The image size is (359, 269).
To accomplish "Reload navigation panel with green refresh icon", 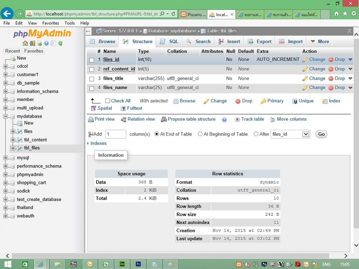I will 60,43.
